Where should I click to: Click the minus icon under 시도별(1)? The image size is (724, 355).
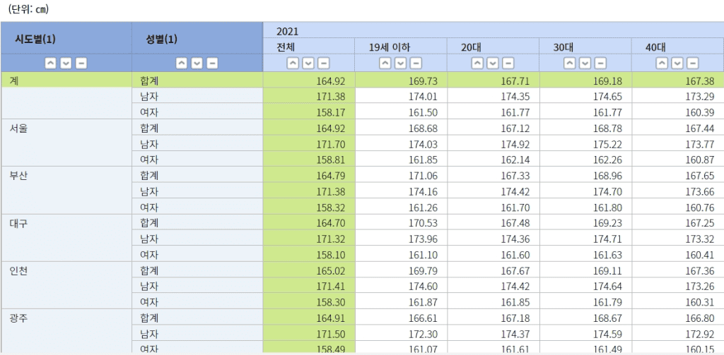click(81, 64)
